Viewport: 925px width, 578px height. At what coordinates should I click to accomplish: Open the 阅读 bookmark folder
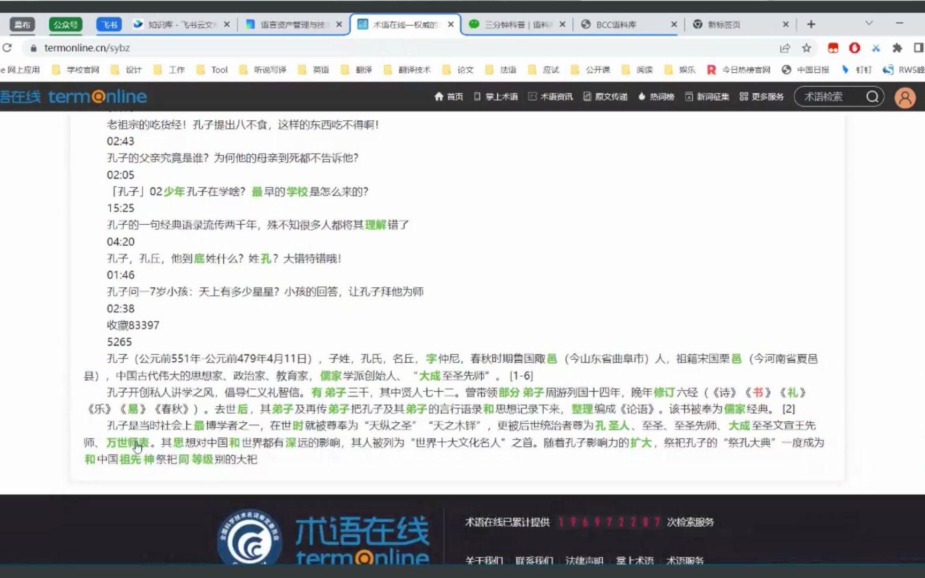(x=638, y=70)
